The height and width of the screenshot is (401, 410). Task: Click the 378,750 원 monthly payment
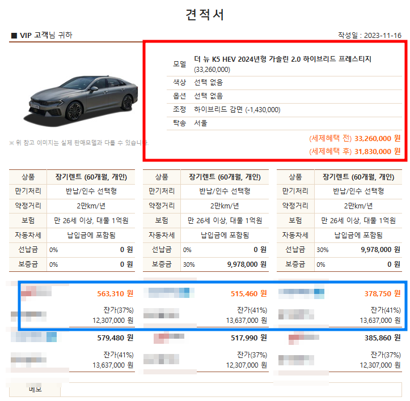pyautogui.click(x=383, y=293)
